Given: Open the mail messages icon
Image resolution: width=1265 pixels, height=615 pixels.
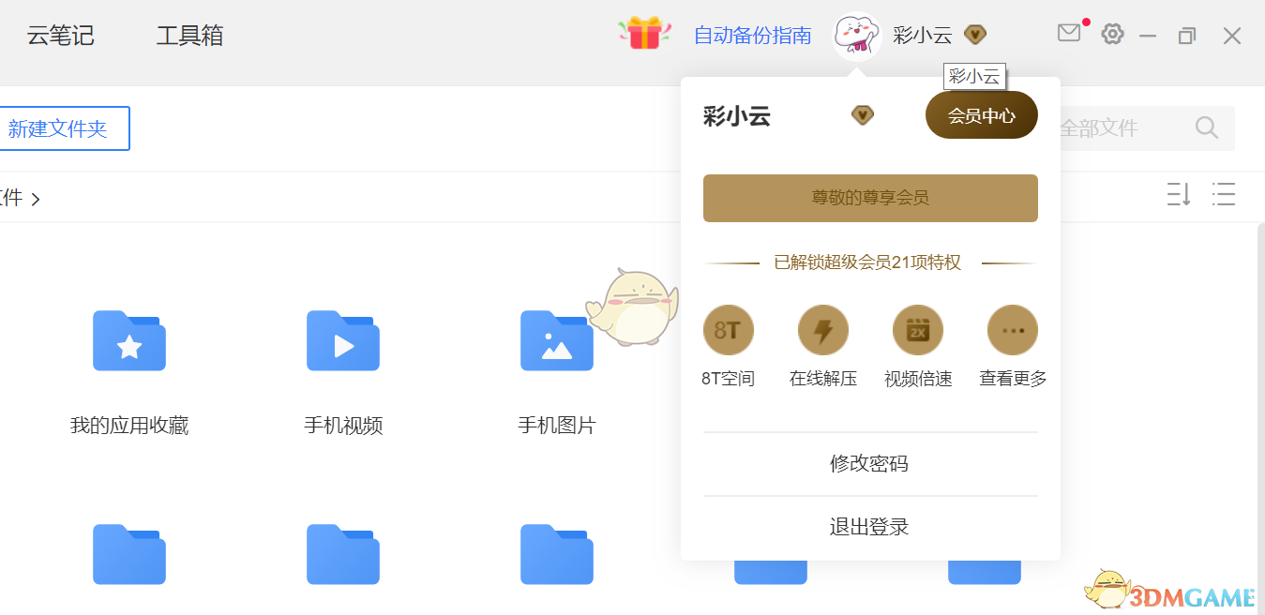Looking at the screenshot, I should point(1069,34).
